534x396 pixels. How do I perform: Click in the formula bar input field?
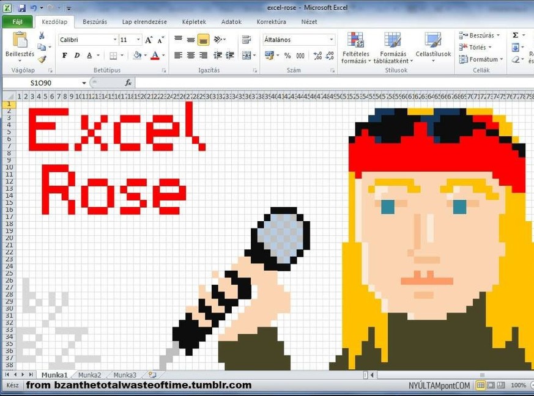pyautogui.click(x=330, y=82)
